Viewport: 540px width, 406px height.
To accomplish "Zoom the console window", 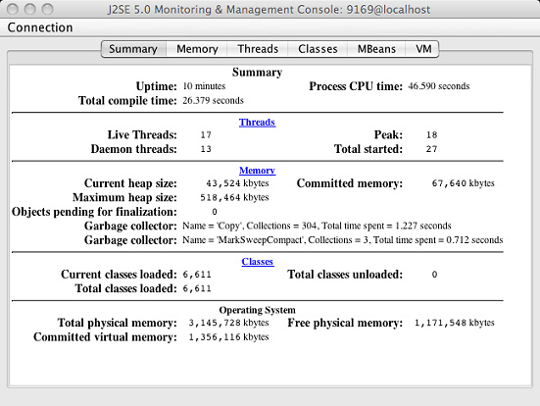I will click(47, 9).
